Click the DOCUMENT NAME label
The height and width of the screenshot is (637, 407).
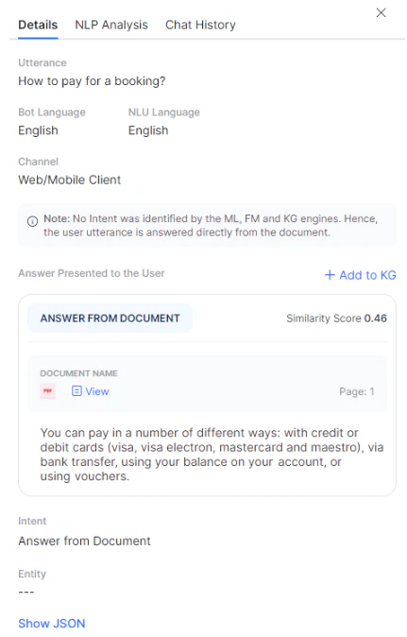tap(78, 373)
